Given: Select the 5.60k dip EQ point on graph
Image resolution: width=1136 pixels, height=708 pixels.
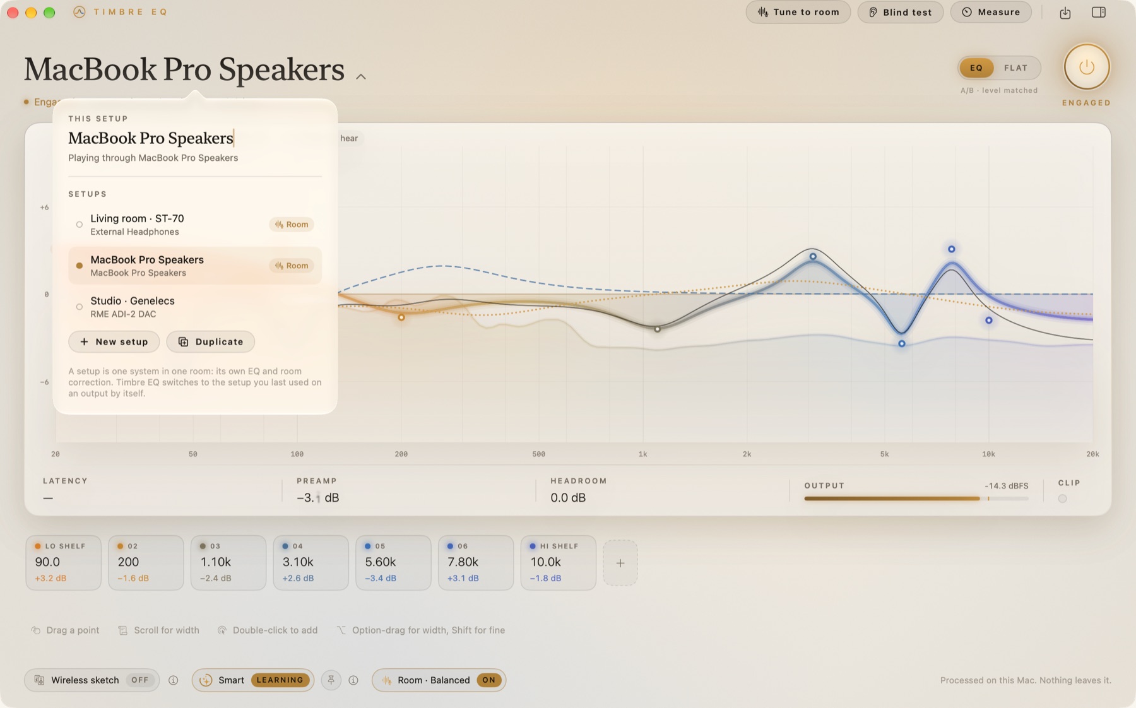Looking at the screenshot, I should pyautogui.click(x=902, y=343).
